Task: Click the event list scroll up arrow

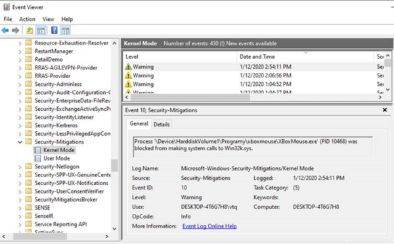Action: pyautogui.click(x=388, y=56)
